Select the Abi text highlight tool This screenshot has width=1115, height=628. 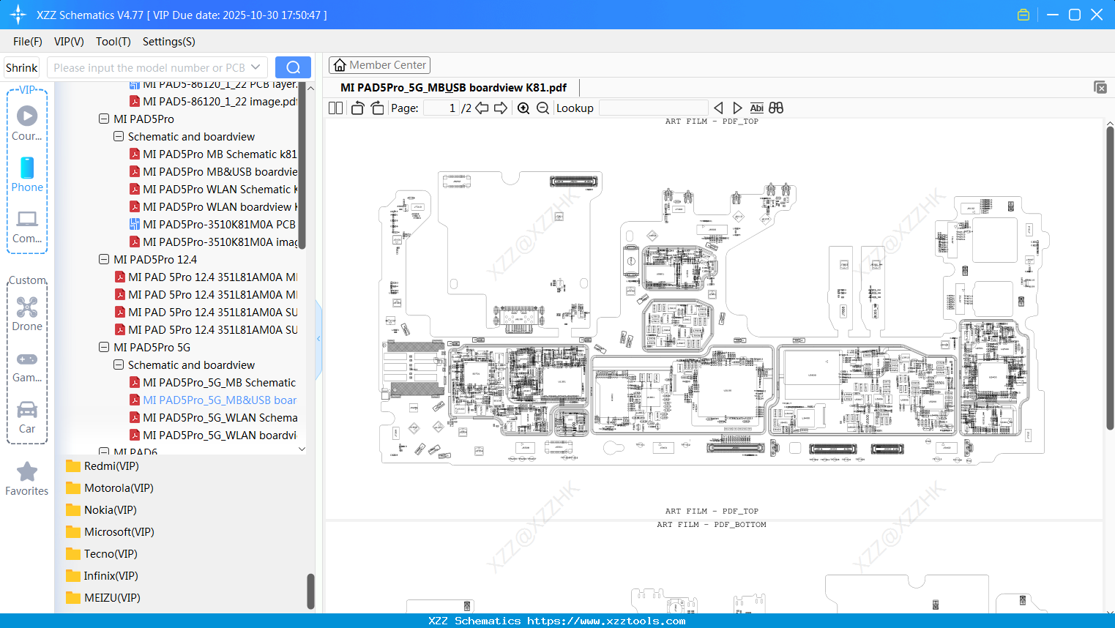tap(756, 108)
